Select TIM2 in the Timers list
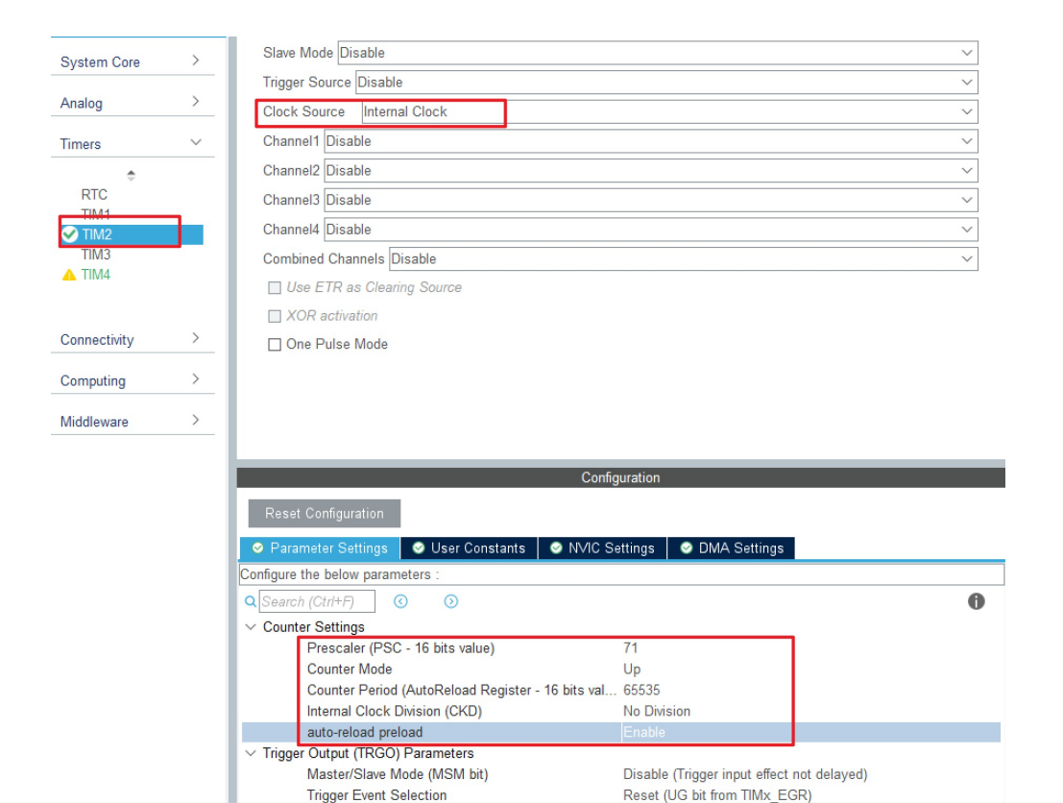Viewport: 1063px width, 803px height. pos(97,234)
